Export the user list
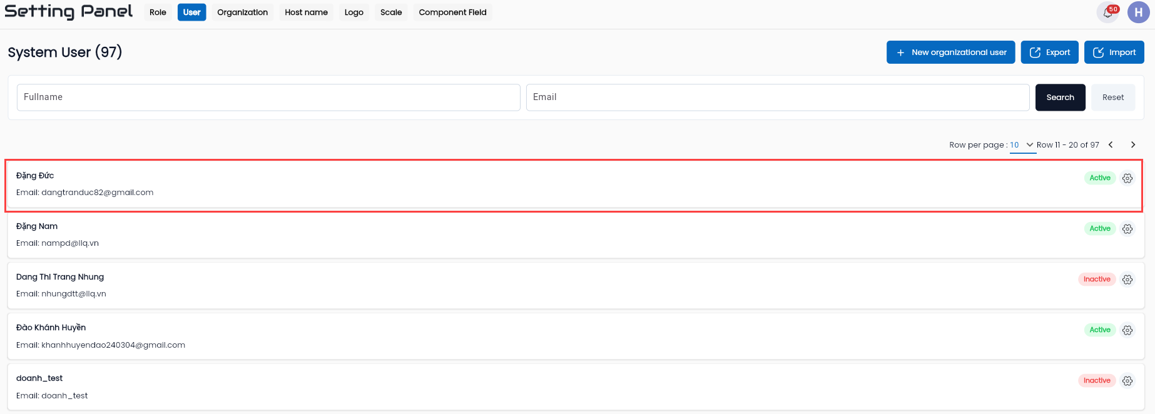The height and width of the screenshot is (414, 1155). pos(1049,53)
